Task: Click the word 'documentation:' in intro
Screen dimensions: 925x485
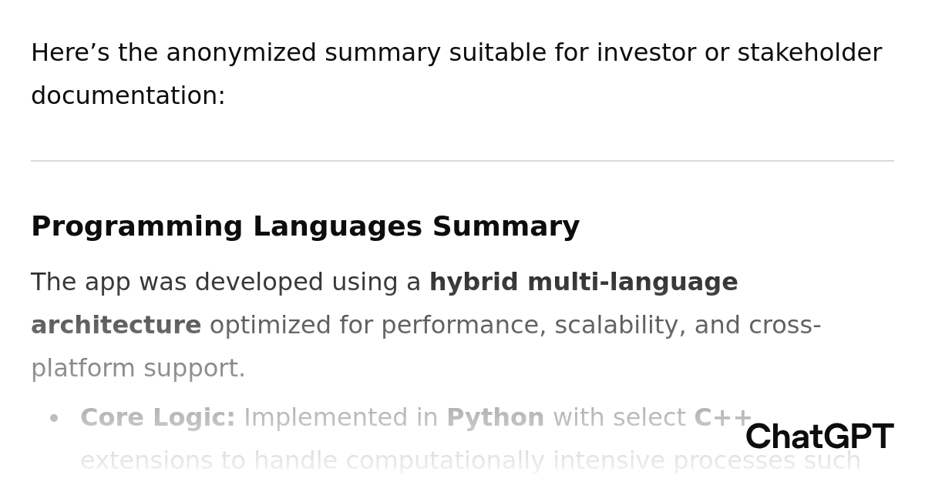Action: click(x=128, y=96)
